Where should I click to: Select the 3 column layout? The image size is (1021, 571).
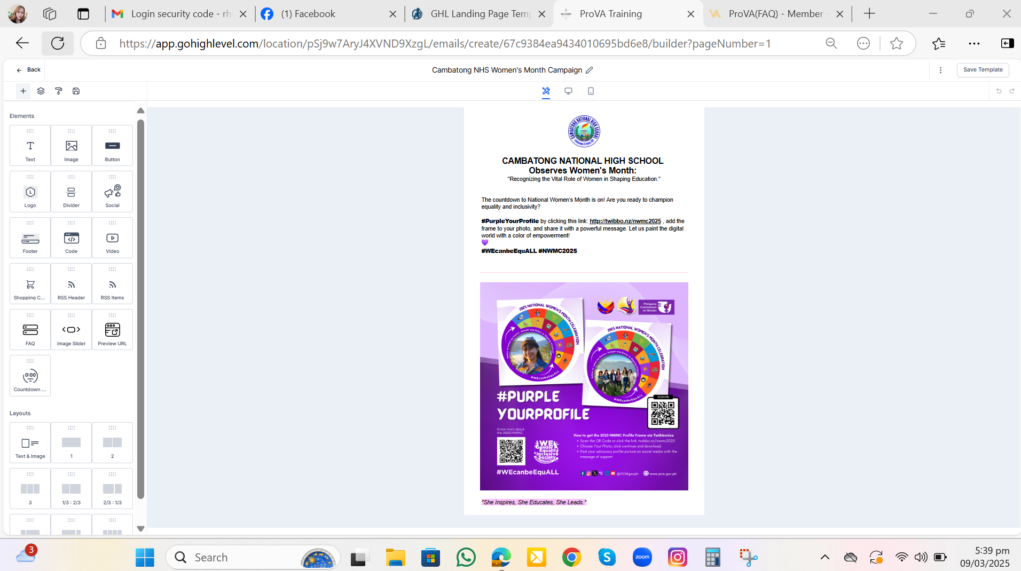pyautogui.click(x=30, y=489)
